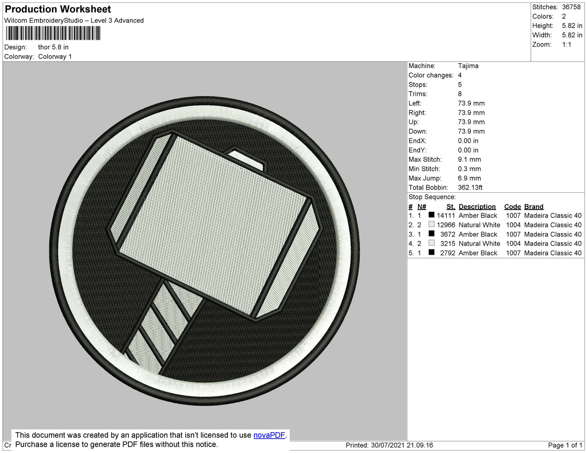
Task: Click the Min Stitch value '0.3 mm'
Action: [469, 169]
